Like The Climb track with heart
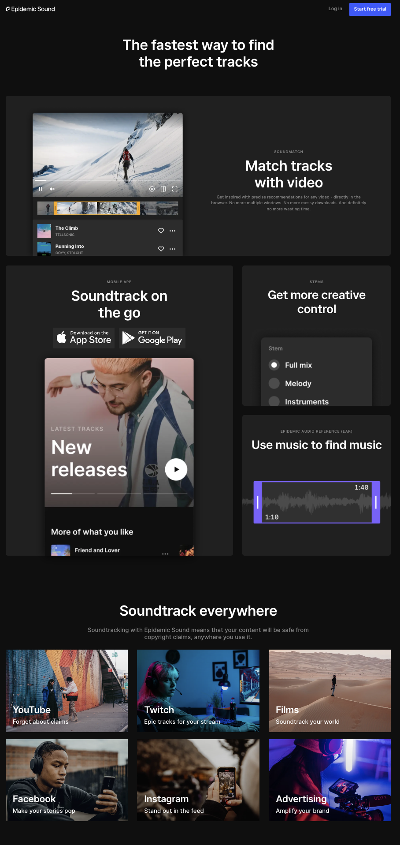This screenshot has height=845, width=400. [161, 231]
